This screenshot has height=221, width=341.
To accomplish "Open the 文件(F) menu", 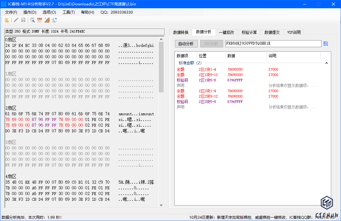I will click(x=11, y=12).
